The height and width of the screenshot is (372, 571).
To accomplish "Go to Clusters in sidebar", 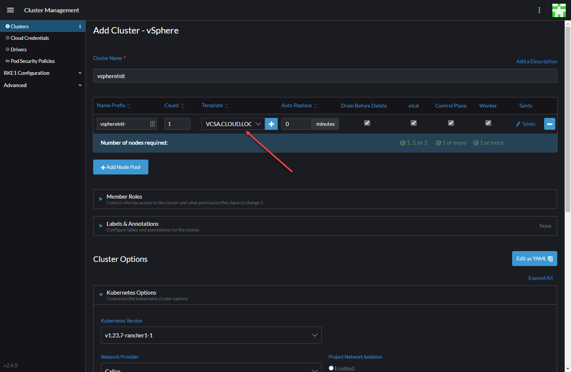I will tap(42, 26).
